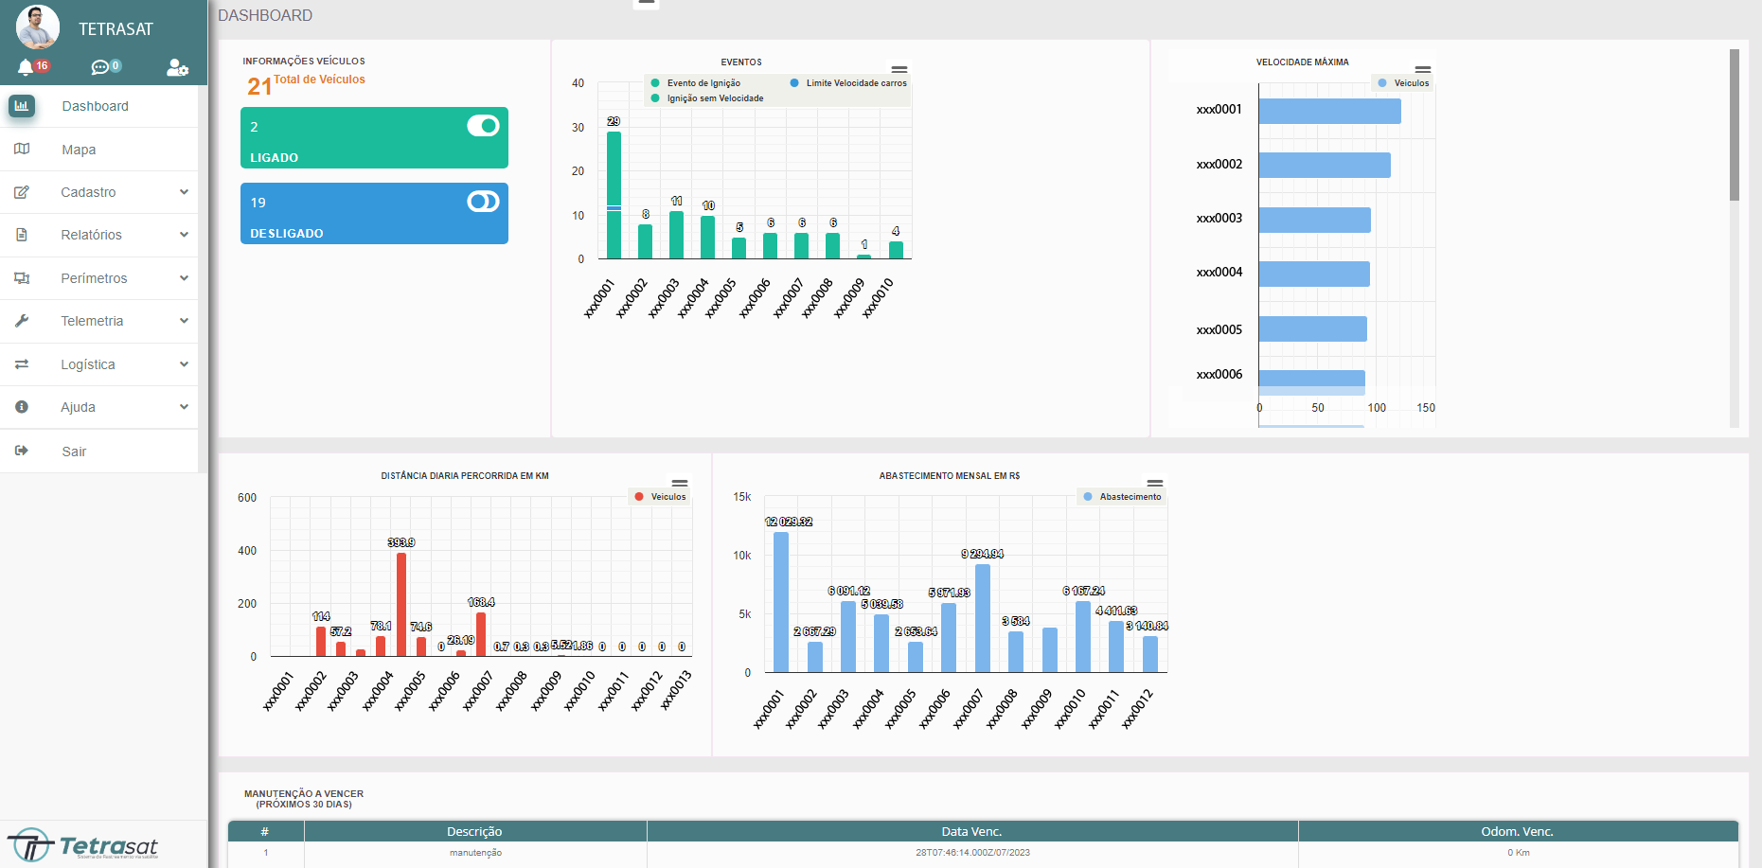
Task: Select Sair to log out
Action: point(98,452)
